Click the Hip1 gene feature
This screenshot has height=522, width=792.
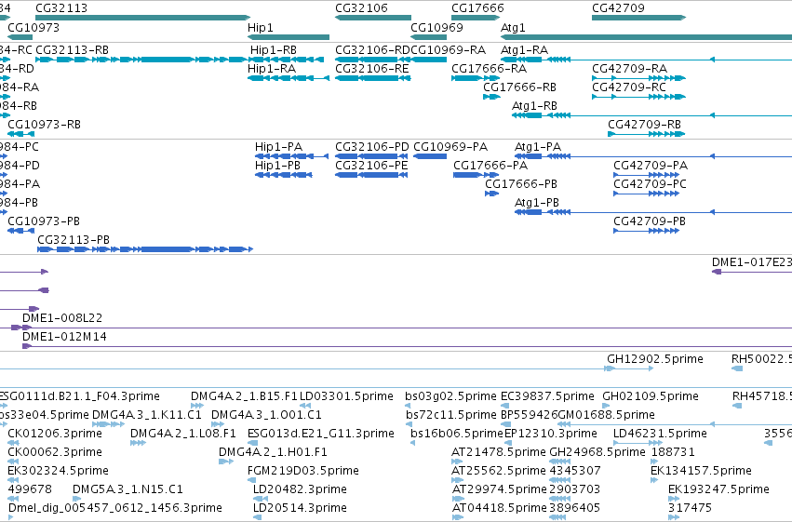click(x=289, y=37)
